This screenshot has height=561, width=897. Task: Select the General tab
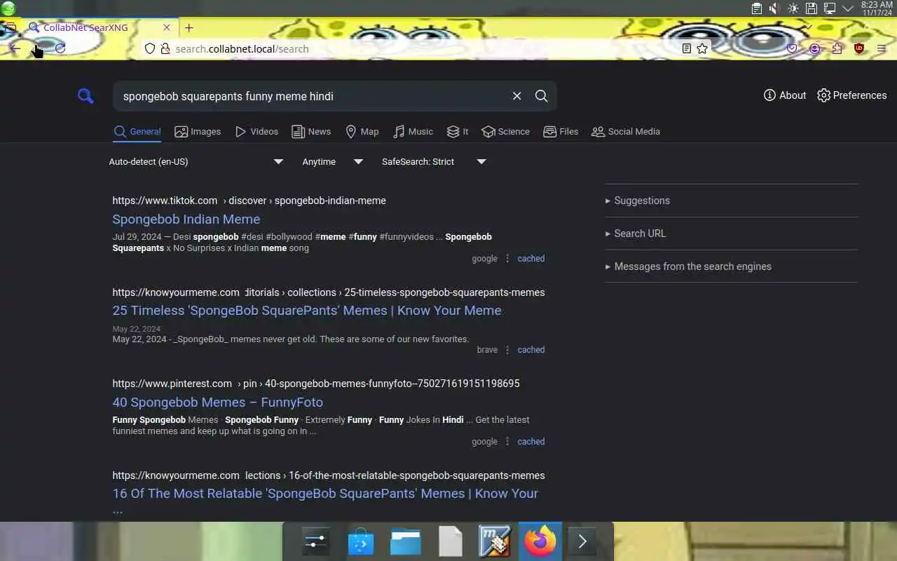(x=137, y=132)
